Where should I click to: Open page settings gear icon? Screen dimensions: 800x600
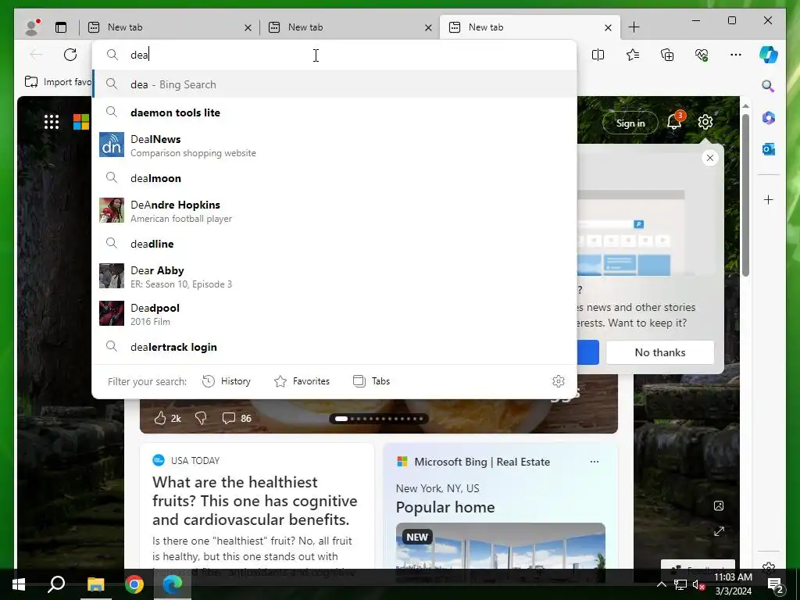pyautogui.click(x=705, y=122)
